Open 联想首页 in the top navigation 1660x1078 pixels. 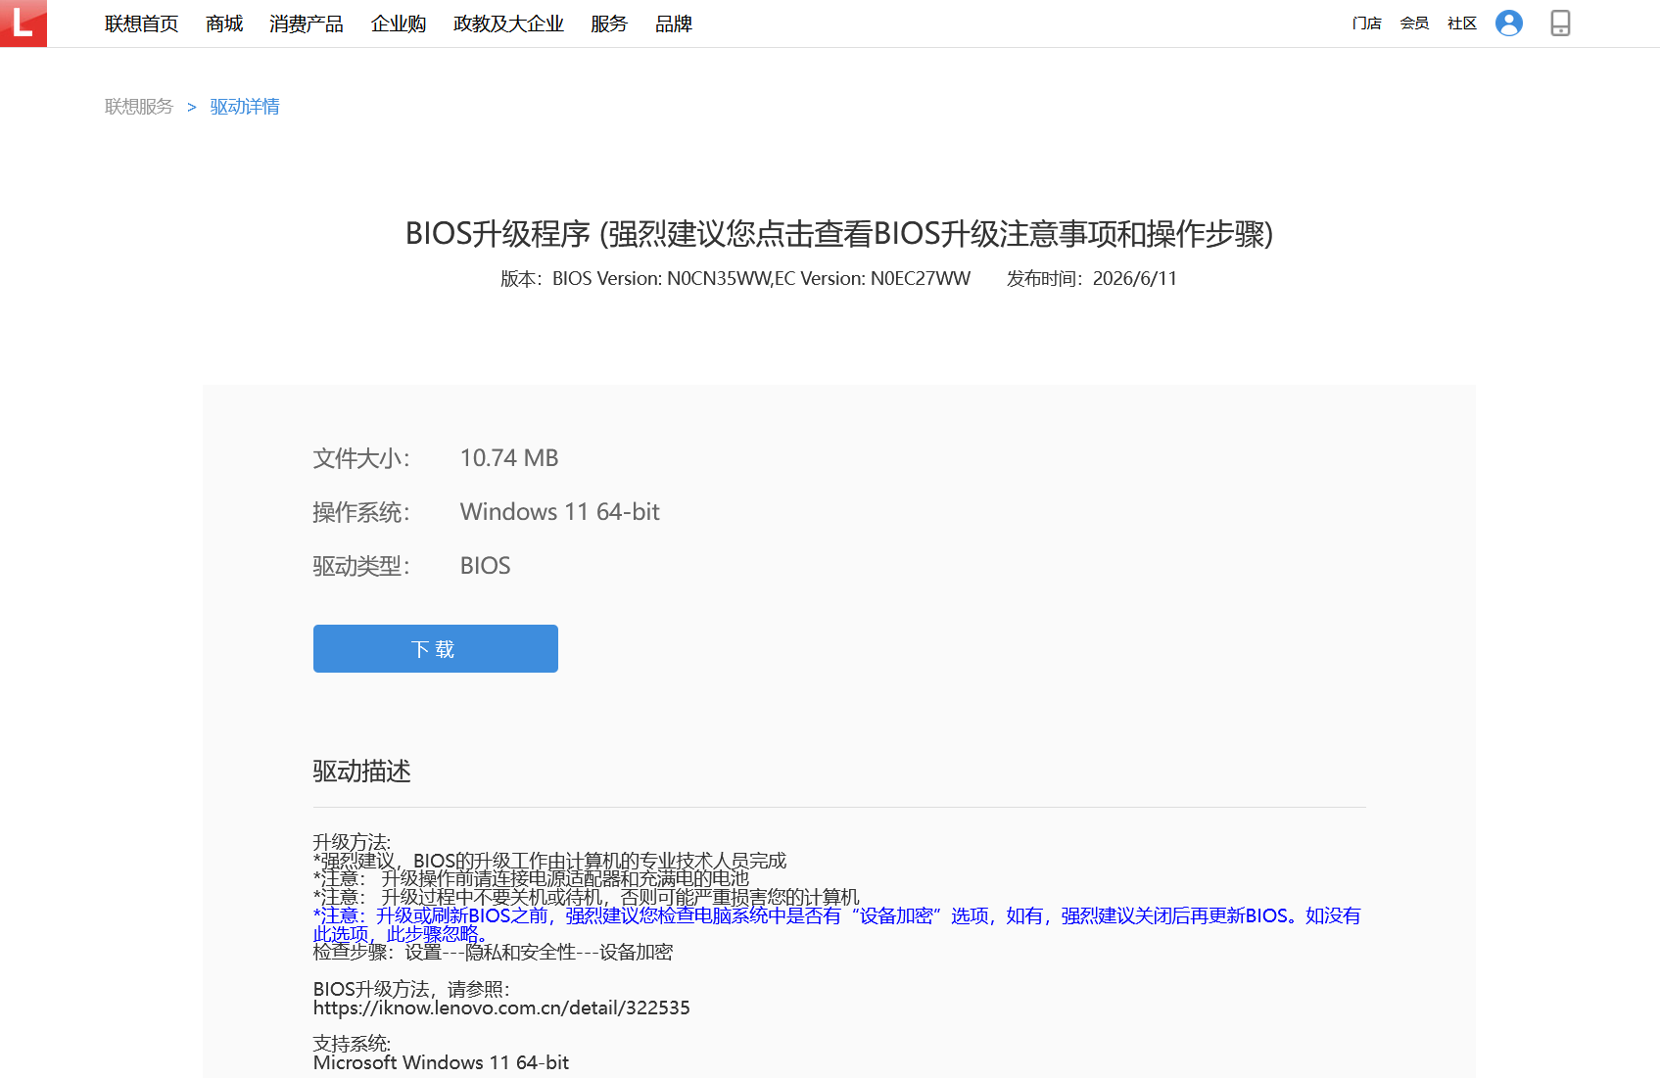141,23
